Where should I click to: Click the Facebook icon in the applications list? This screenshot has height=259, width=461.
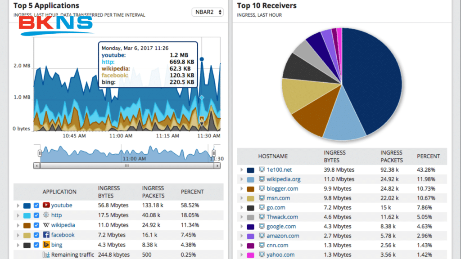[x=46, y=234]
